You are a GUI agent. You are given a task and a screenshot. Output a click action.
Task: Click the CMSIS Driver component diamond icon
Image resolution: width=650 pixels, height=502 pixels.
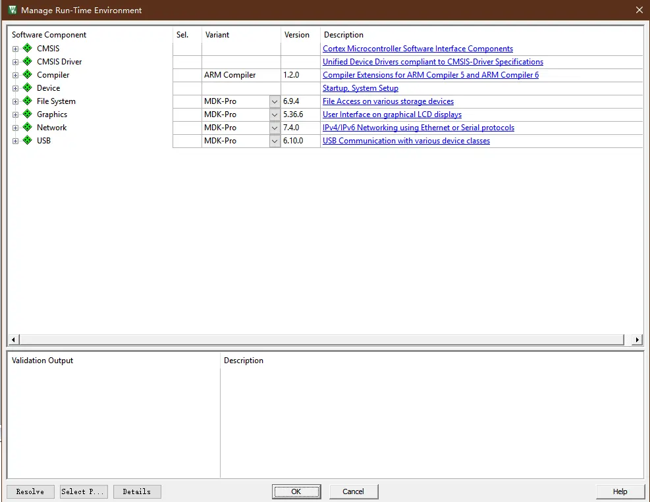tap(27, 62)
